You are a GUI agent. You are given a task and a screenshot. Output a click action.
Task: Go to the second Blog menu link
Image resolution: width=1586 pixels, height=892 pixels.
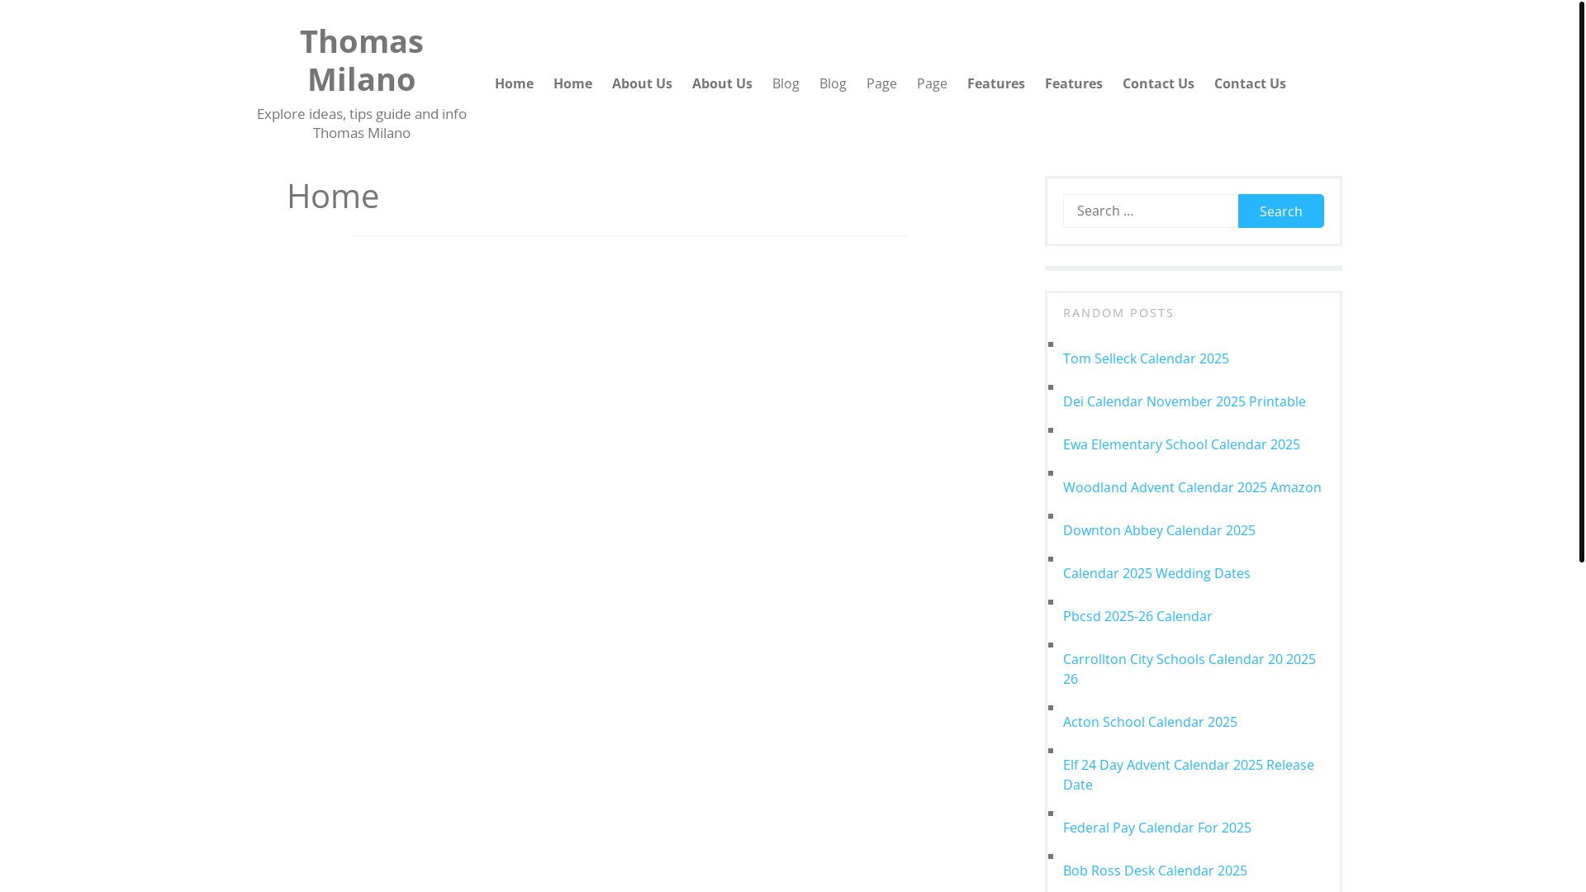833,83
